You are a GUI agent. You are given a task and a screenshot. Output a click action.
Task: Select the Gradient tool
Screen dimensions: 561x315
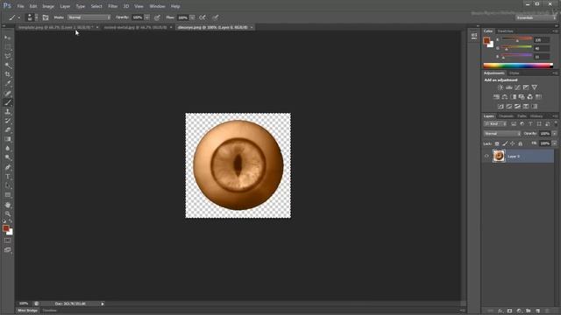tap(8, 139)
